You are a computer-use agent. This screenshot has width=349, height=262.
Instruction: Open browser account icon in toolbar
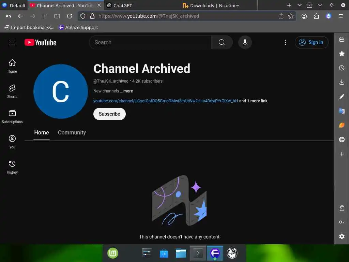tap(304, 16)
